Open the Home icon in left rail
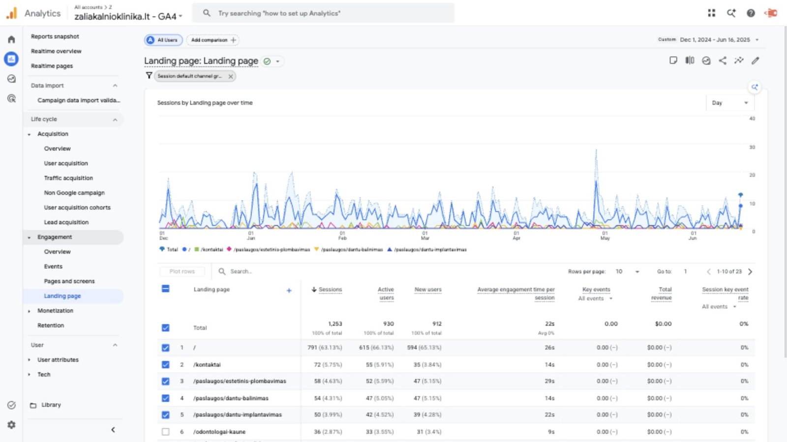The height and width of the screenshot is (442, 787). click(11, 39)
